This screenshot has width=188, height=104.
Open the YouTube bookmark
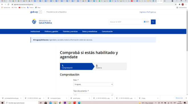click(22, 8)
